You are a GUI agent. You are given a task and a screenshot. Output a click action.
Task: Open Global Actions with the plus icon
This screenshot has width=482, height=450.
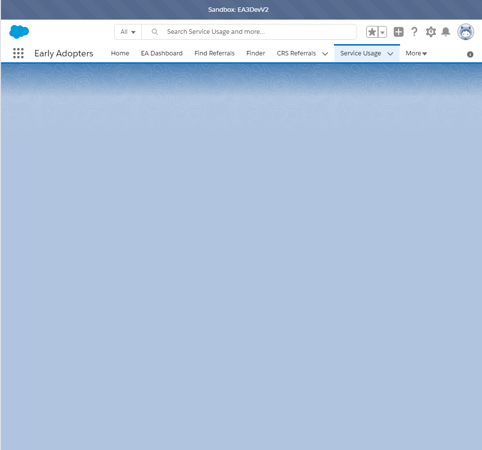click(398, 31)
